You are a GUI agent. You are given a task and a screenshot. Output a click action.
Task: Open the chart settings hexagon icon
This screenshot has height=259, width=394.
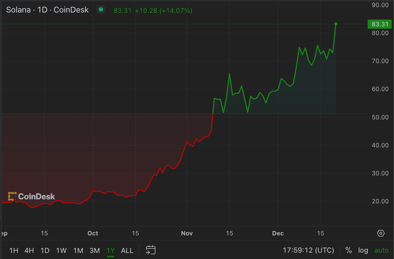tap(381, 233)
